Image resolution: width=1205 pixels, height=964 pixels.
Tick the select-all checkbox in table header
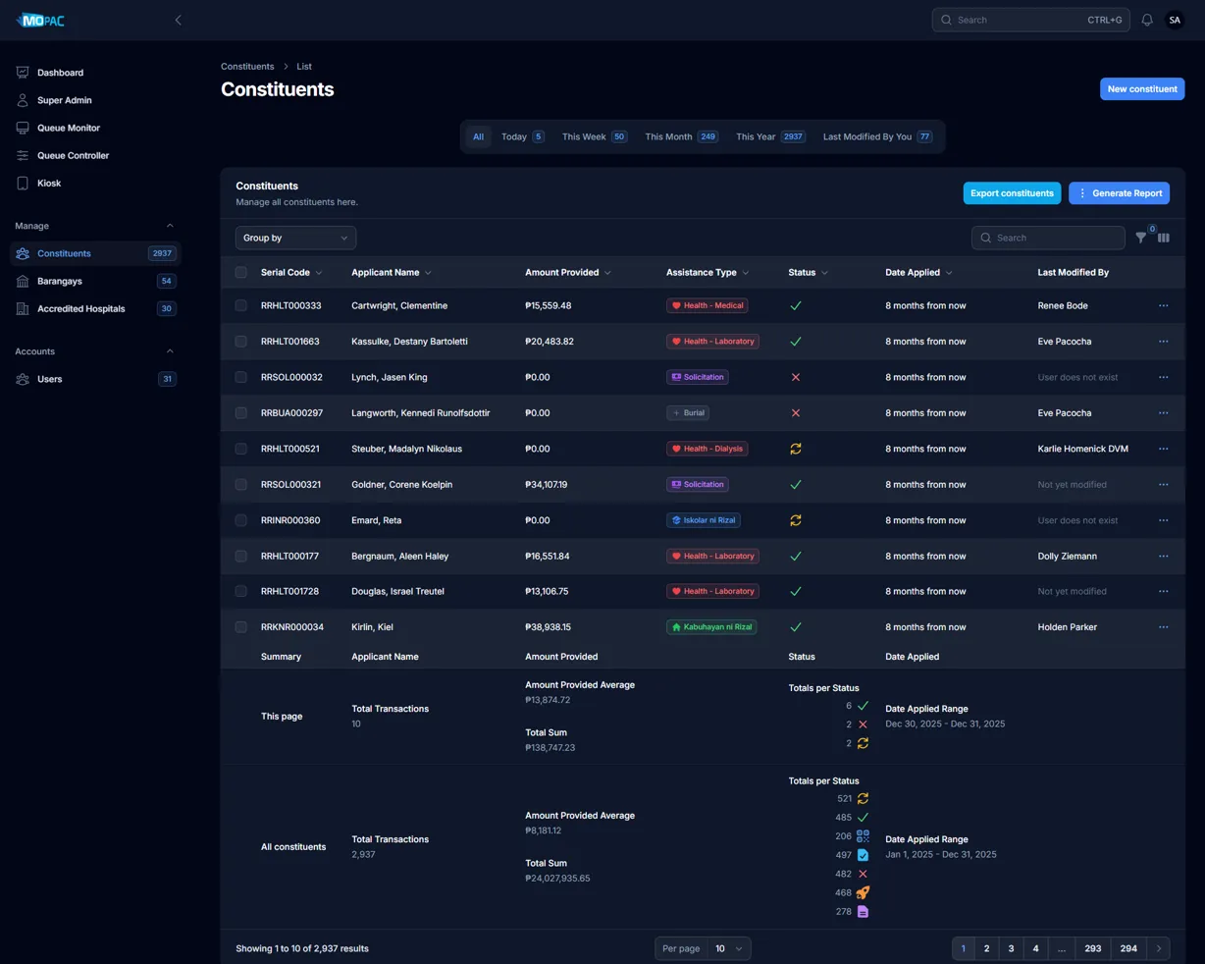coord(241,273)
